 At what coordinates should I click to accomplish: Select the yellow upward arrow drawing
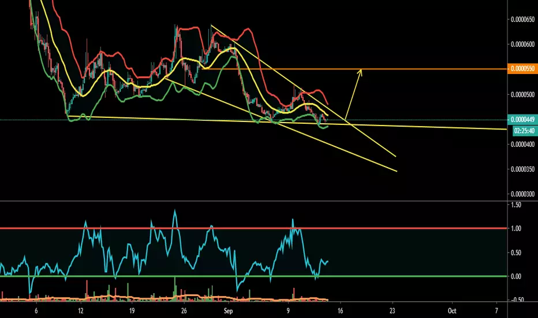coord(353,95)
